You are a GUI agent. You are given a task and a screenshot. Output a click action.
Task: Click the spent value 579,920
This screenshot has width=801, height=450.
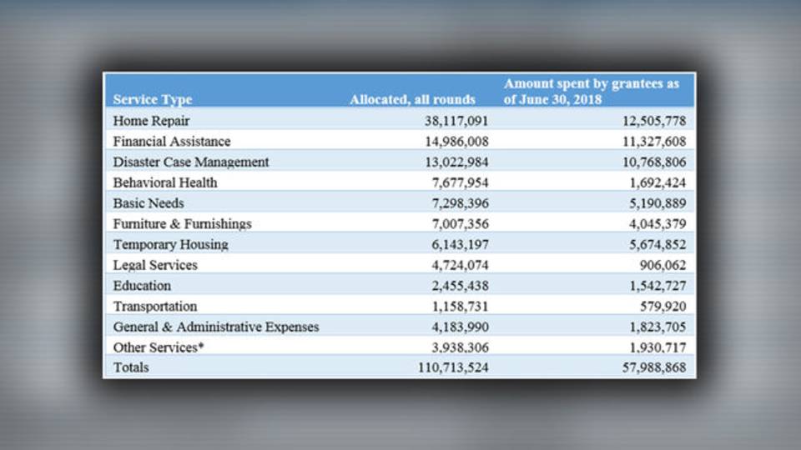tap(662, 307)
